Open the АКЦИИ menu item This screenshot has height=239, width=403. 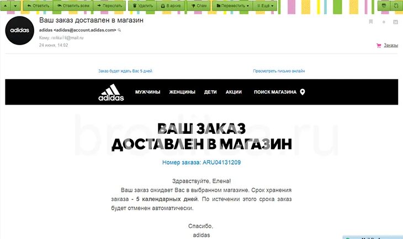click(234, 92)
